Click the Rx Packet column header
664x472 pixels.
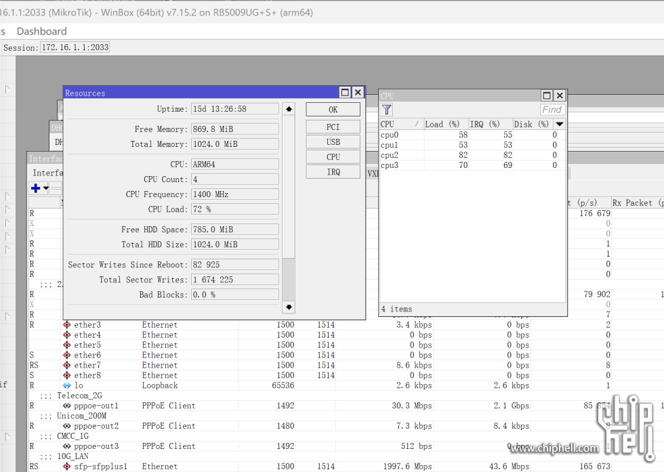638,202
